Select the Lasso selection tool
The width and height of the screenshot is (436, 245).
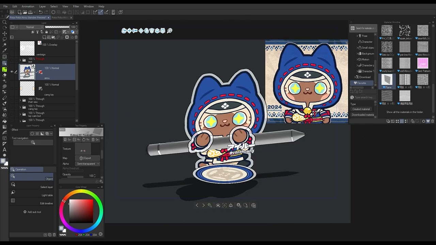pos(4,39)
